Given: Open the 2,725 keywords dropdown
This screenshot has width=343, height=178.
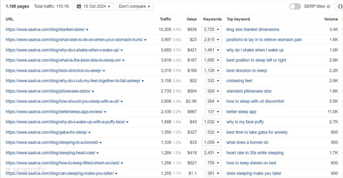Looking at the screenshot, I should point(212,29).
